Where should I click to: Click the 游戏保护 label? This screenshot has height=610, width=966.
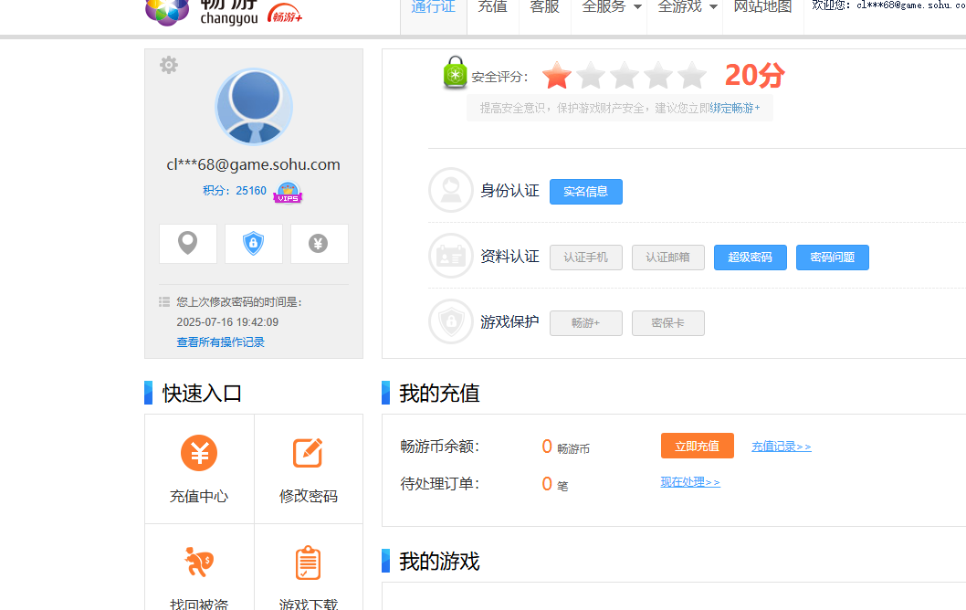(509, 321)
